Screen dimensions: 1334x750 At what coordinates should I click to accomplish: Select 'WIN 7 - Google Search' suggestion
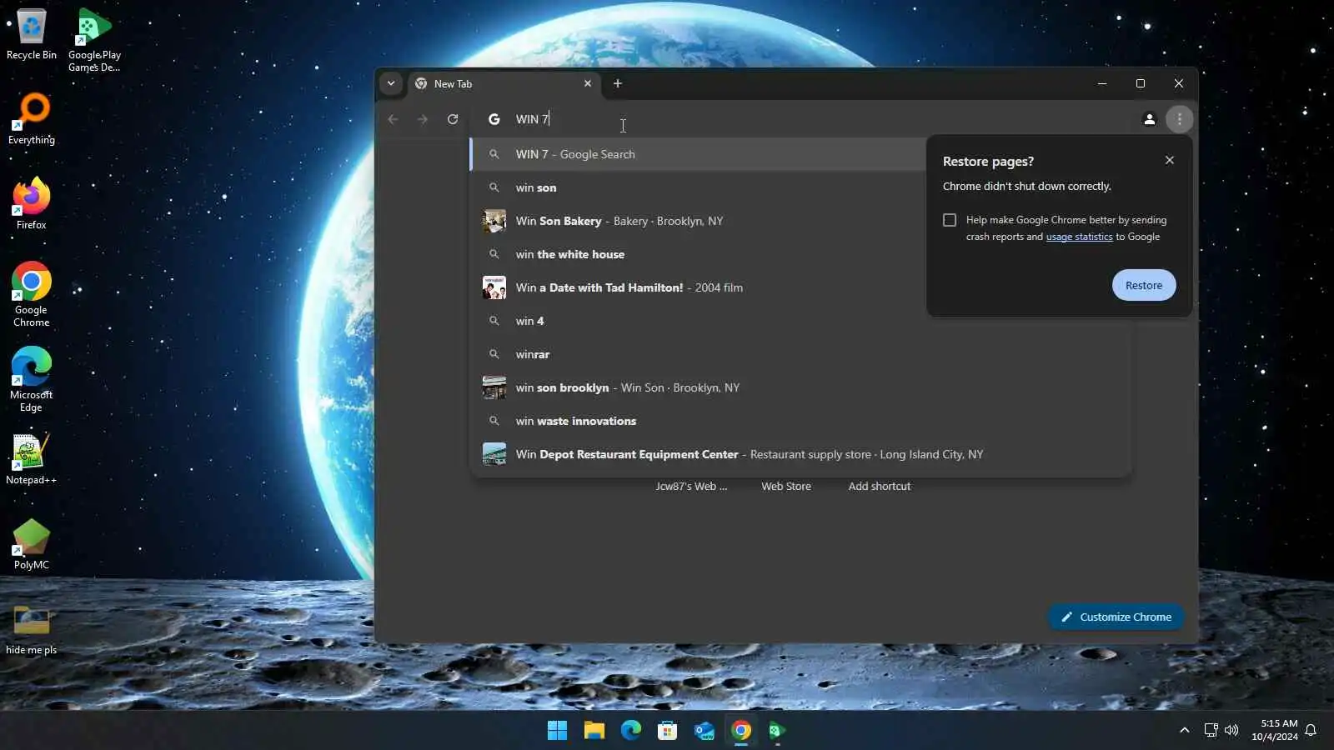pos(699,154)
